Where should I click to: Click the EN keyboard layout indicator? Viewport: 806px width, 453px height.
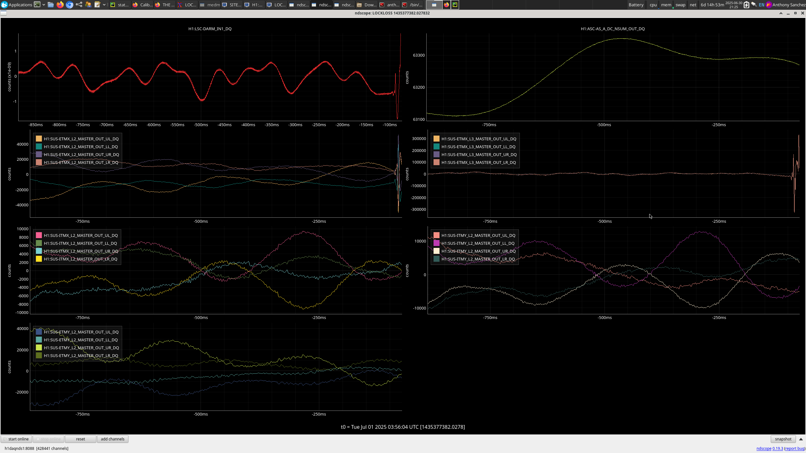[x=762, y=5]
